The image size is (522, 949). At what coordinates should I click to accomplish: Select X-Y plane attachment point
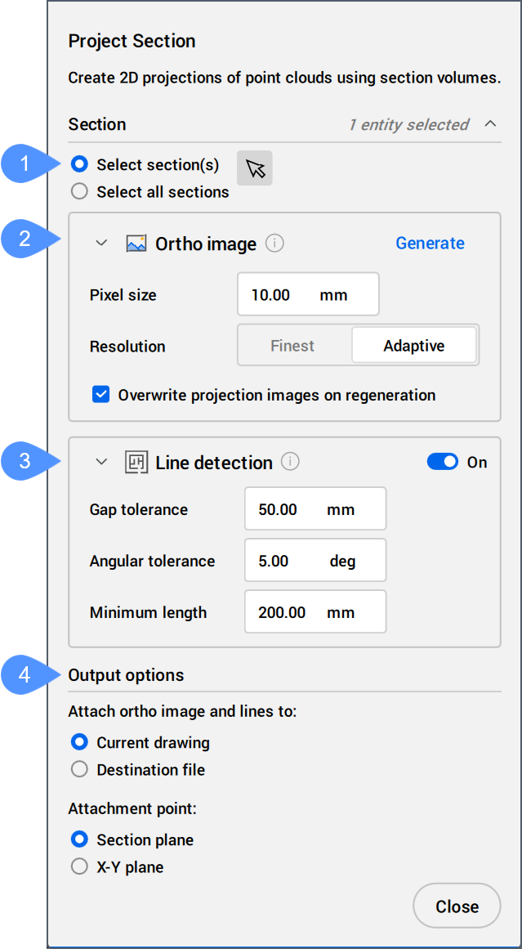(x=80, y=867)
